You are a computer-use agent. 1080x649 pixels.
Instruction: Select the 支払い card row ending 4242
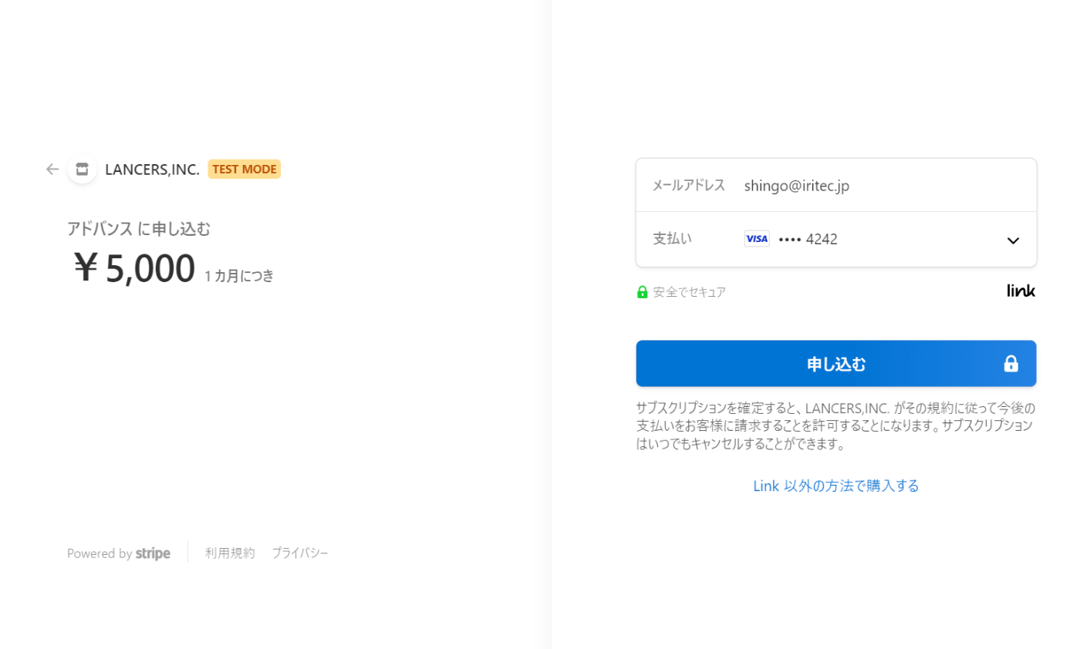pos(836,240)
